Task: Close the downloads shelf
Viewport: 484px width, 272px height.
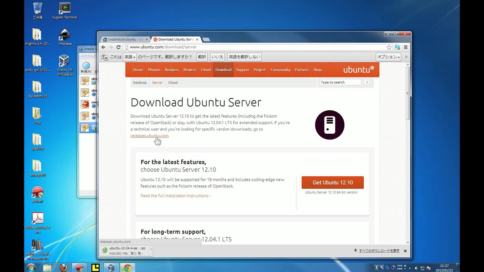Action: [x=405, y=251]
